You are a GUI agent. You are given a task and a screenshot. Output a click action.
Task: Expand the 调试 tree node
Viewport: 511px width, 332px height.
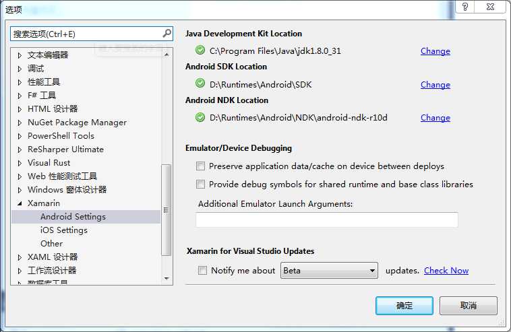pyautogui.click(x=20, y=69)
